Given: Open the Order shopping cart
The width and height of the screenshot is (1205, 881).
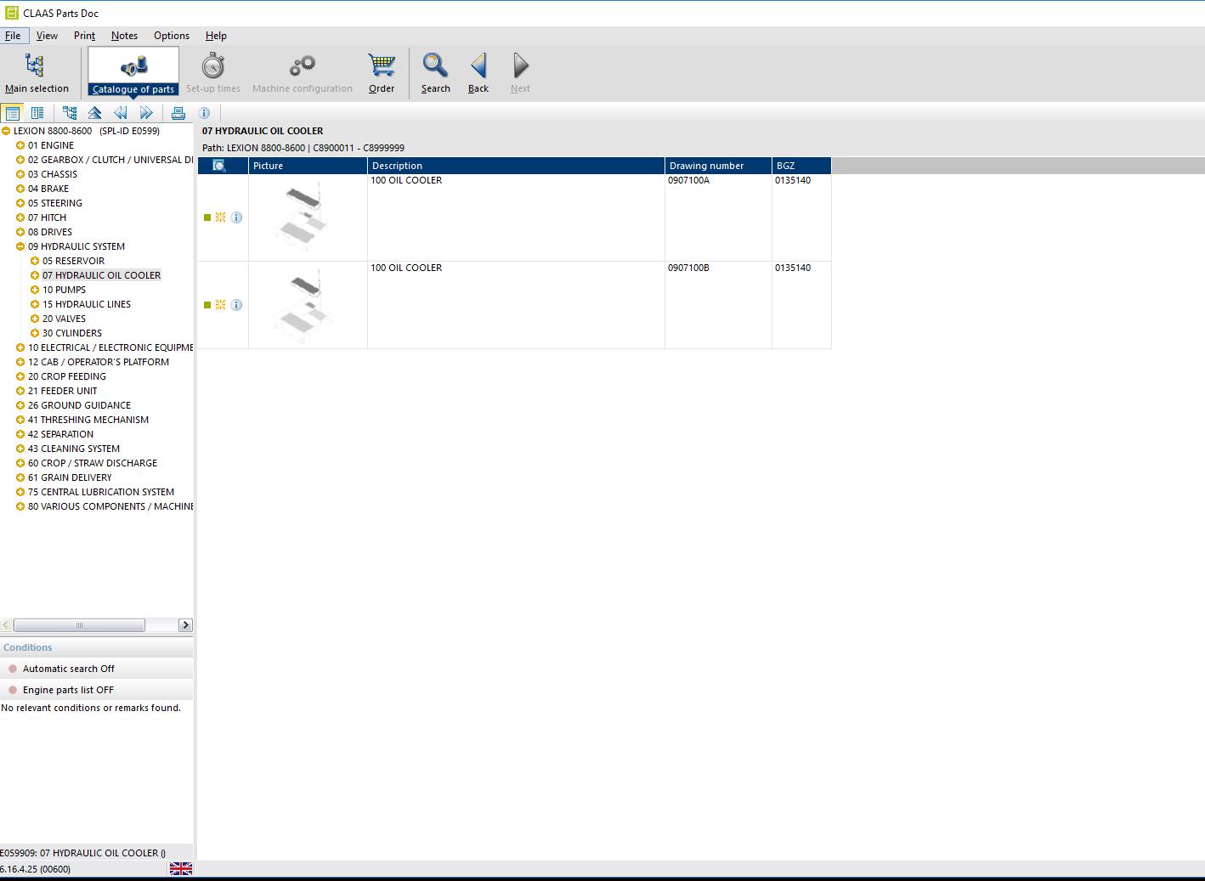Looking at the screenshot, I should pyautogui.click(x=382, y=65).
